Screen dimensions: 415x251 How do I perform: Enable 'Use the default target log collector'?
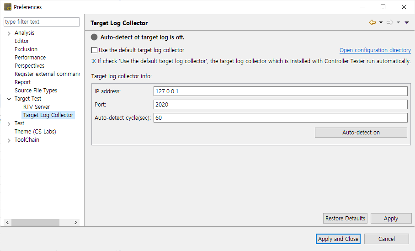(95, 50)
